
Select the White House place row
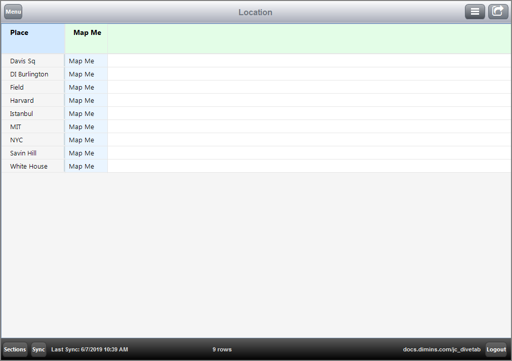click(29, 167)
